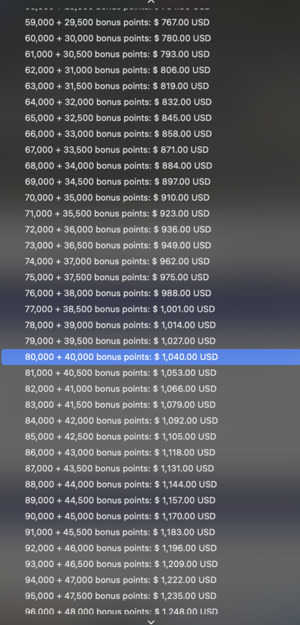The image size is (300, 625).
Task: Choose 72,000 + 36,000 bonus points
Action: (x=151, y=229)
